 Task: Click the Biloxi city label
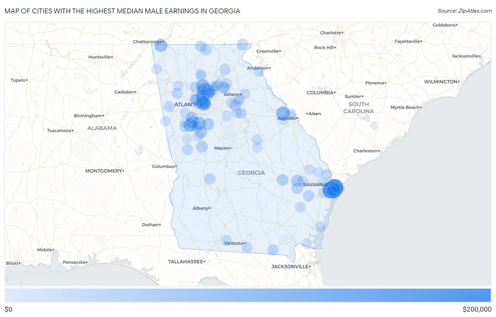12,263
